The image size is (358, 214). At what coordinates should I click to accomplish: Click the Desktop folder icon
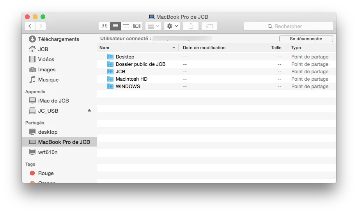pos(110,57)
